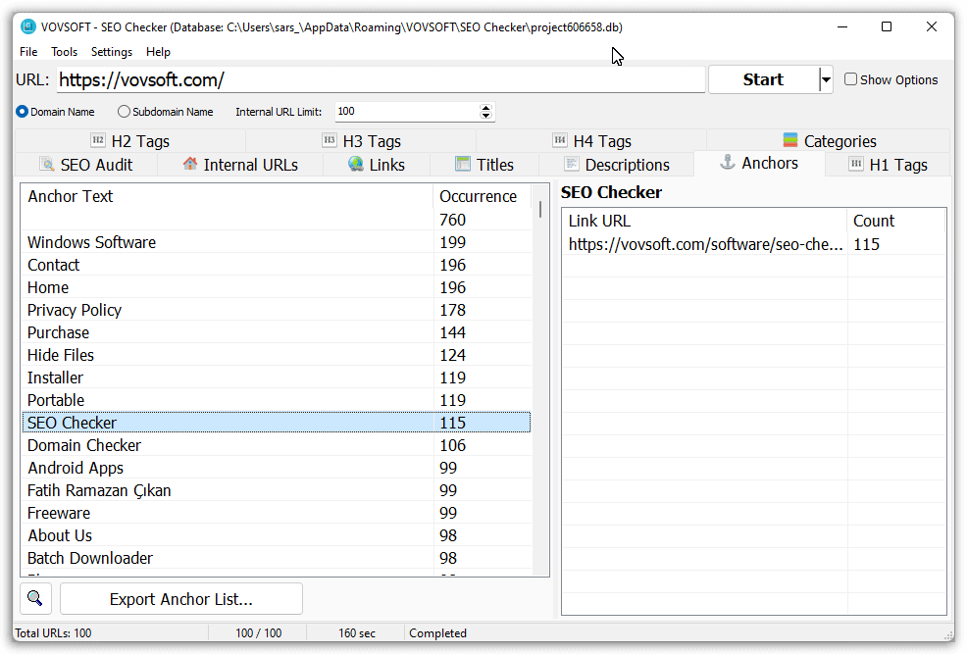Switch to the Internal URLs tab

coord(240,165)
